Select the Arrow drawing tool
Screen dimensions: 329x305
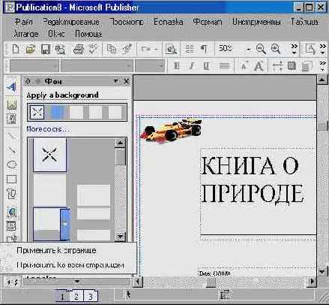tap(11, 150)
